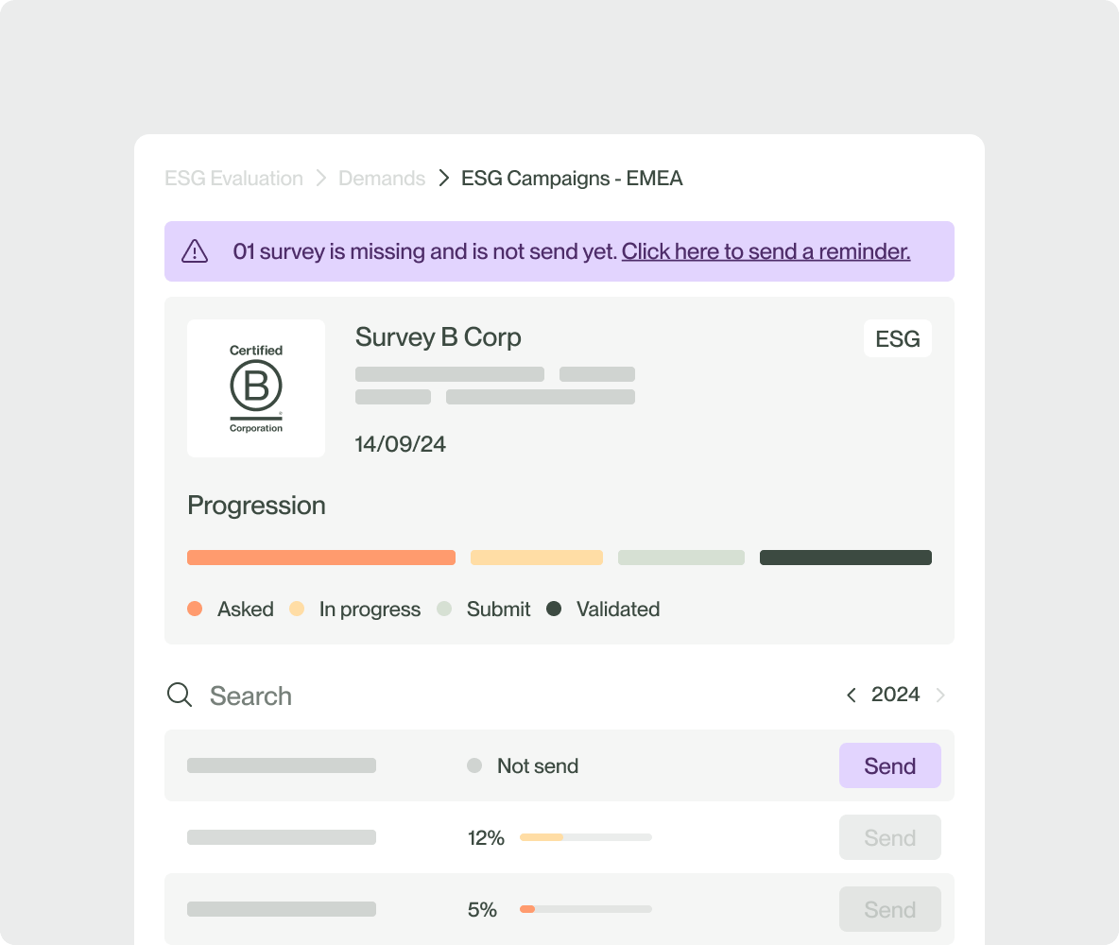Click the orange Asked legend dot

195,610
